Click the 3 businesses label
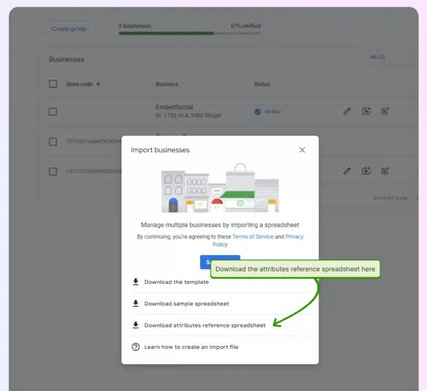The height and width of the screenshot is (391, 427). (135, 26)
